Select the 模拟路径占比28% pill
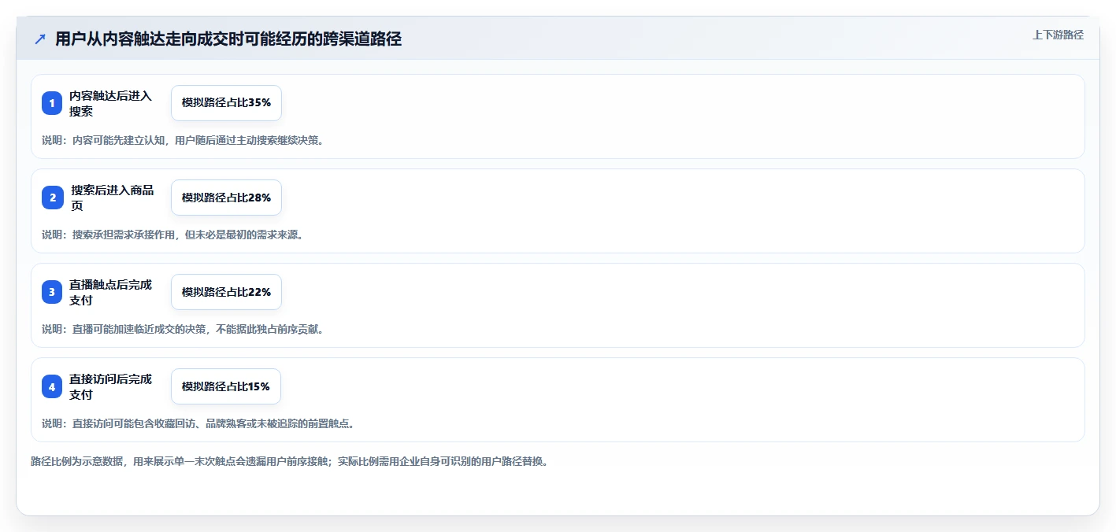Viewport: 1116px width, 532px height. tap(226, 198)
